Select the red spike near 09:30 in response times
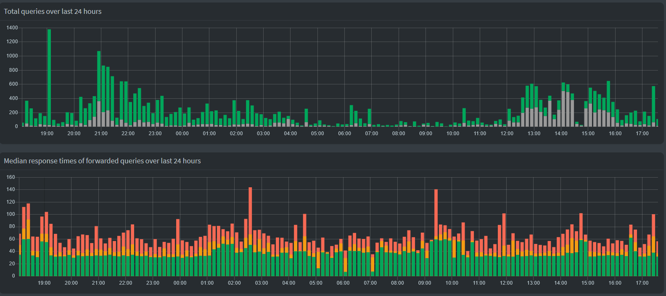This screenshot has width=666, height=296. 436,210
